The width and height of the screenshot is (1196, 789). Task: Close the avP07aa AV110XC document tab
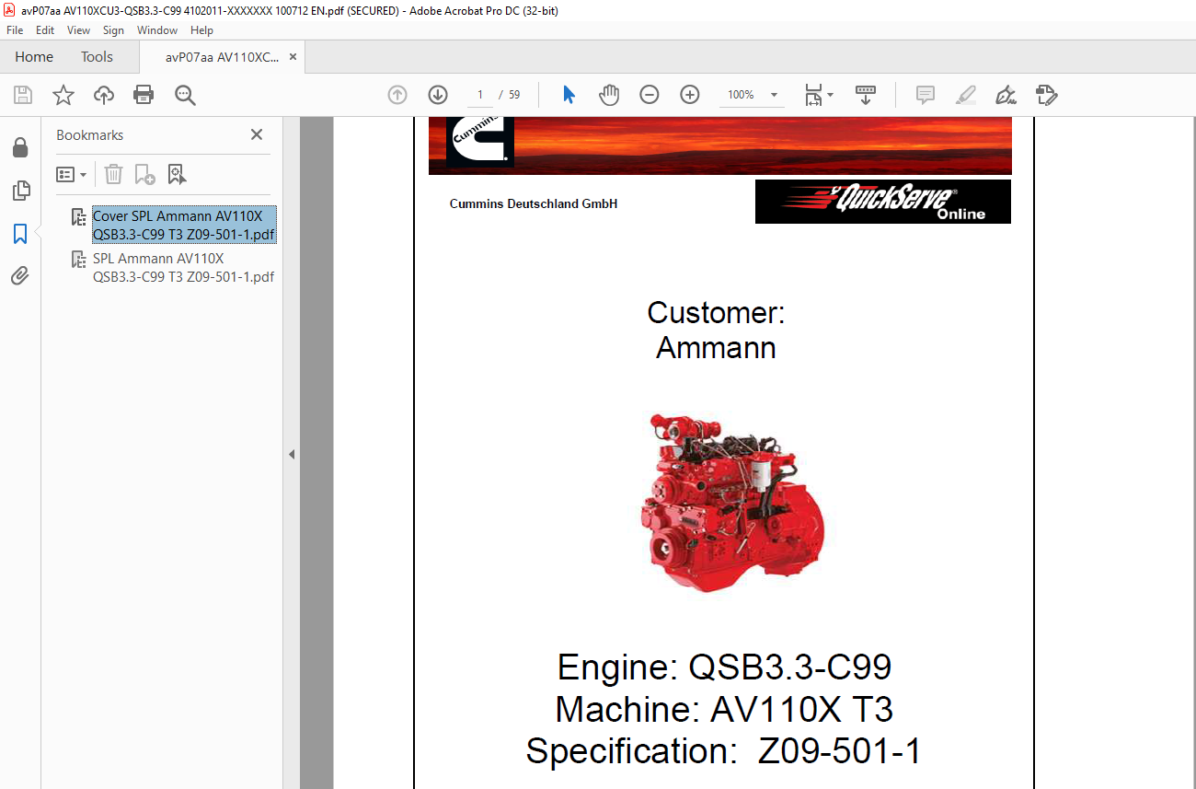[x=293, y=57]
